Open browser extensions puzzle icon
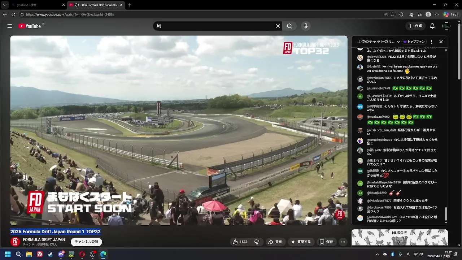The height and width of the screenshot is (260, 462). click(x=401, y=14)
